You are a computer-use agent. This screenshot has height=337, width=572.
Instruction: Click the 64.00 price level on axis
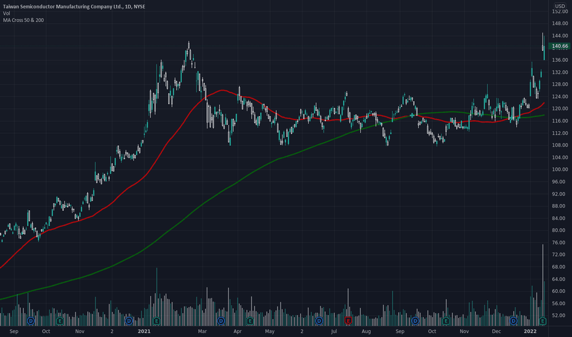point(560,279)
